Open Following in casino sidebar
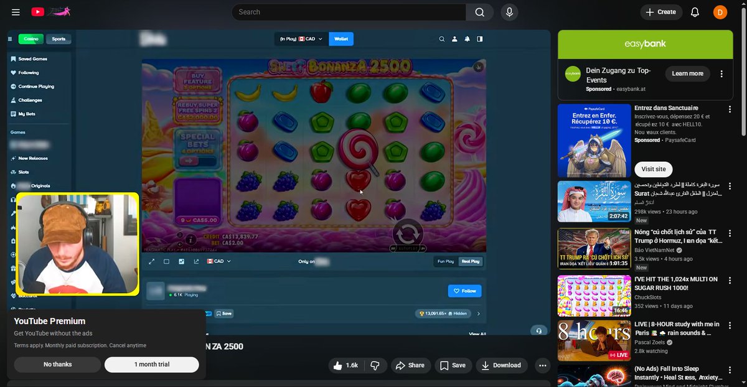 (x=25, y=73)
